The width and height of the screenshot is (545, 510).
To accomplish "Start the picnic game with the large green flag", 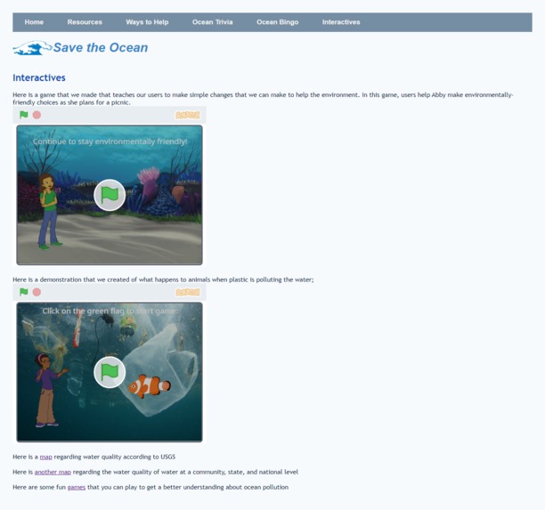I will pyautogui.click(x=110, y=195).
